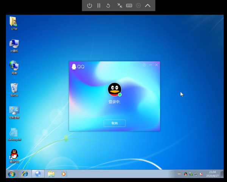Click the VM power button icon
Screen dimensions: 227x182
pos(89,6)
